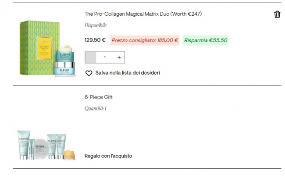This screenshot has height=178, width=285.
Task: Select Salva nella lista dei desideri
Action: [x=128, y=73]
